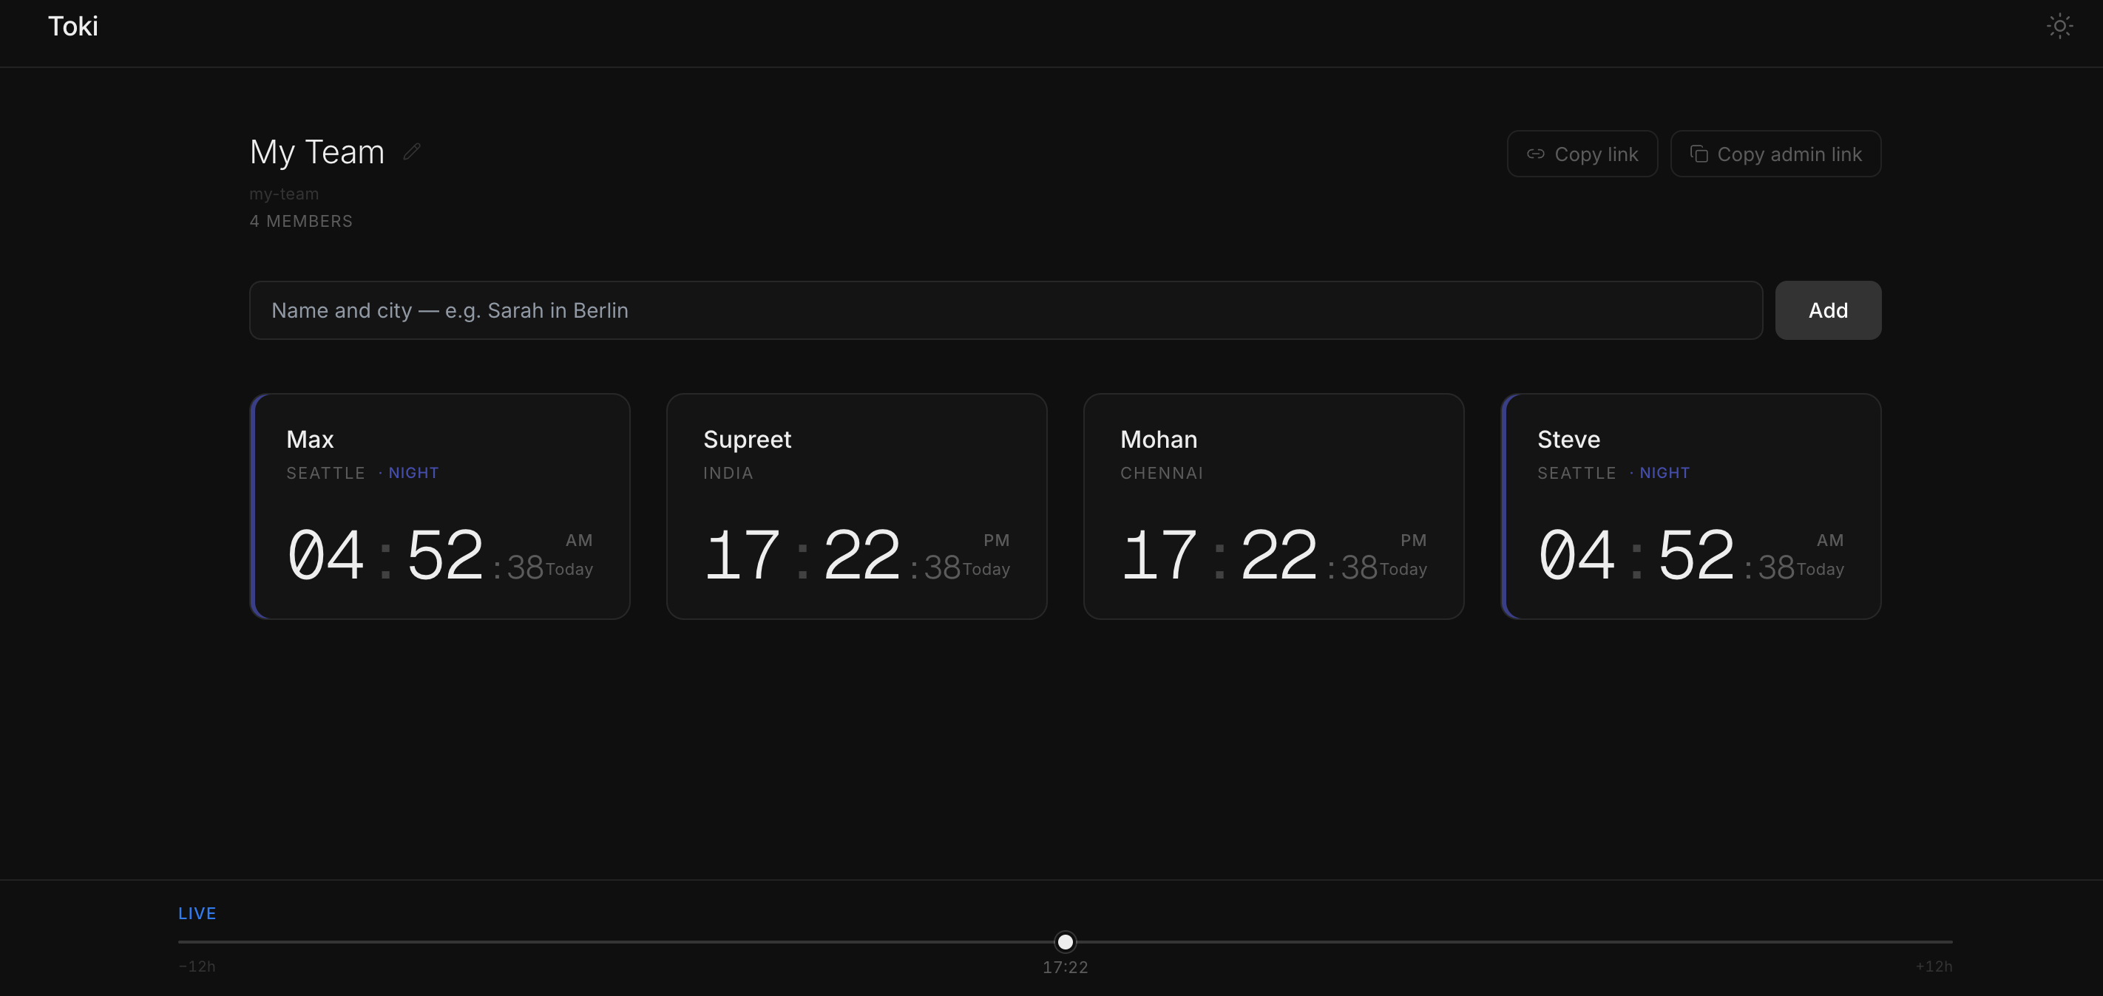Select Steve's Seattle time card

pos(1690,505)
